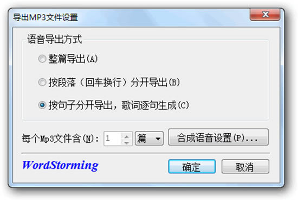The height and width of the screenshot is (201, 298).
Task: Click the 语音导出方式 group heading
Action: tap(55, 39)
